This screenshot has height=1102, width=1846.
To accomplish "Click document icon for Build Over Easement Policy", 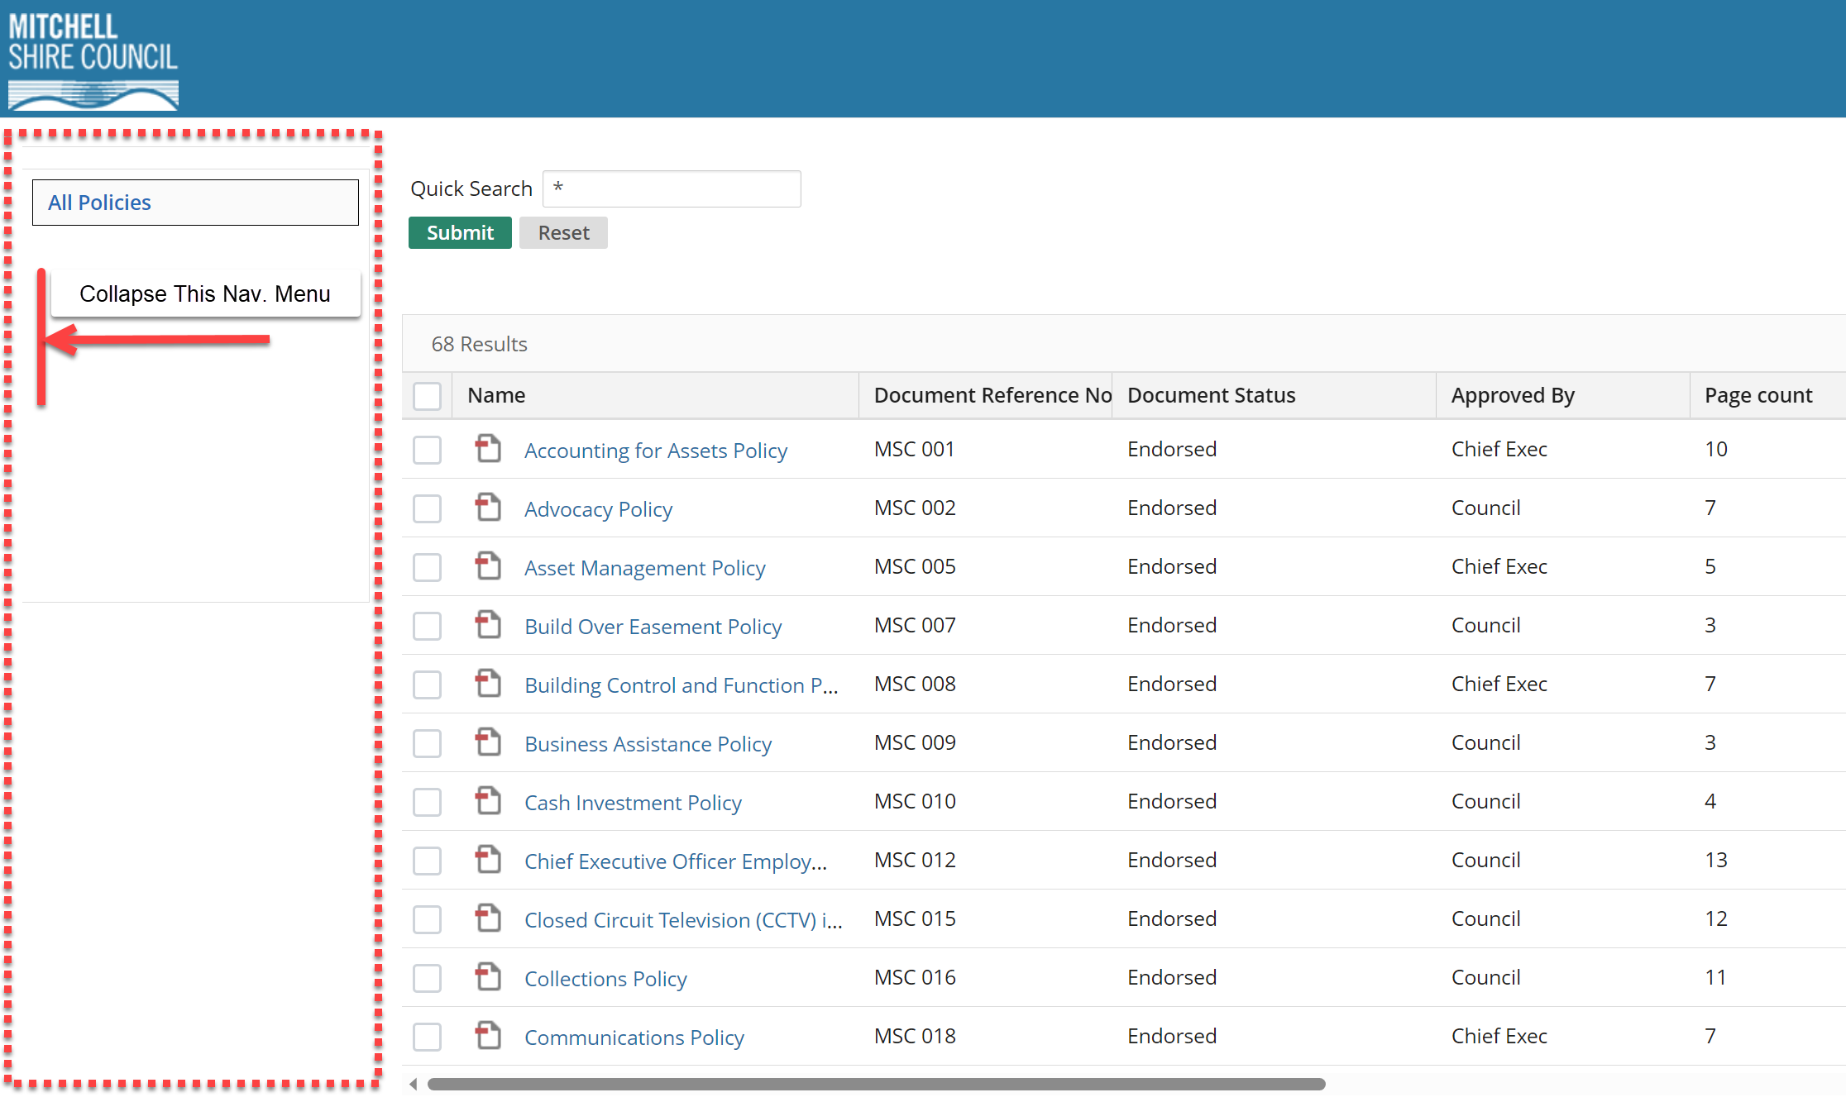I will [488, 625].
